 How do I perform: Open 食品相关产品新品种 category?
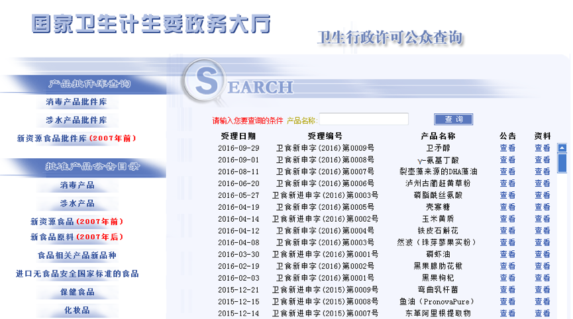click(77, 255)
